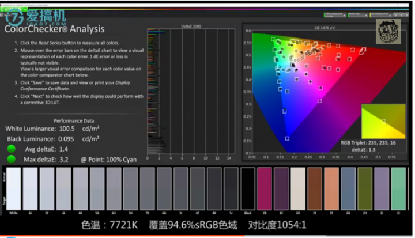Click the 'deltaE: 1.3' readout under CIE chart

point(363,150)
